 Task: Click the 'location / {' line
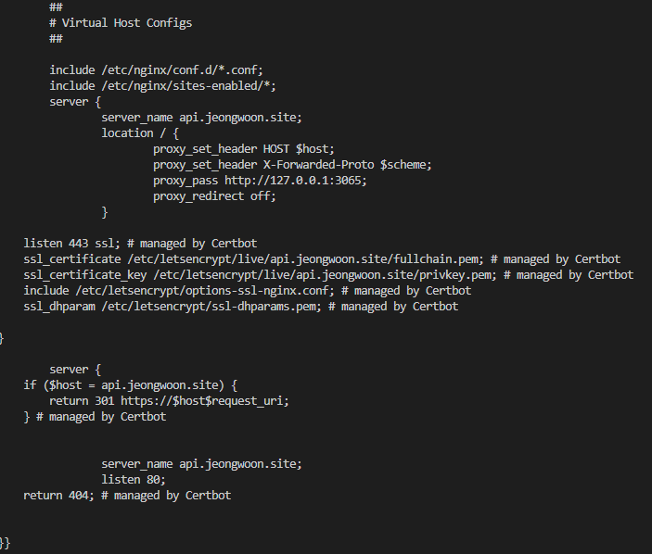140,133
